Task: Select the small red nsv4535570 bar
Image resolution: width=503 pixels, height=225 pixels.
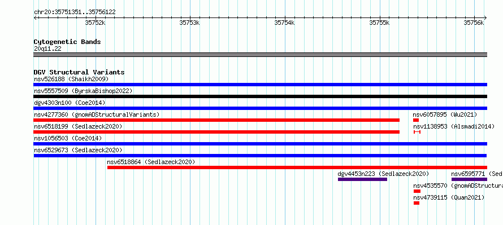Action: [x=417, y=191]
